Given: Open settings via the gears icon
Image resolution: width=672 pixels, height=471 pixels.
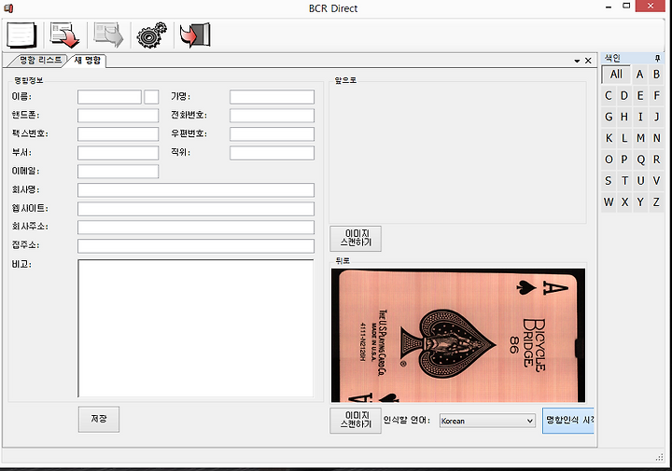Looking at the screenshot, I should (x=152, y=35).
